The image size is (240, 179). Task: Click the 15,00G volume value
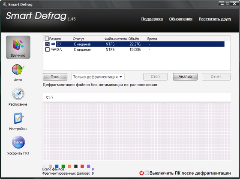point(135,49)
